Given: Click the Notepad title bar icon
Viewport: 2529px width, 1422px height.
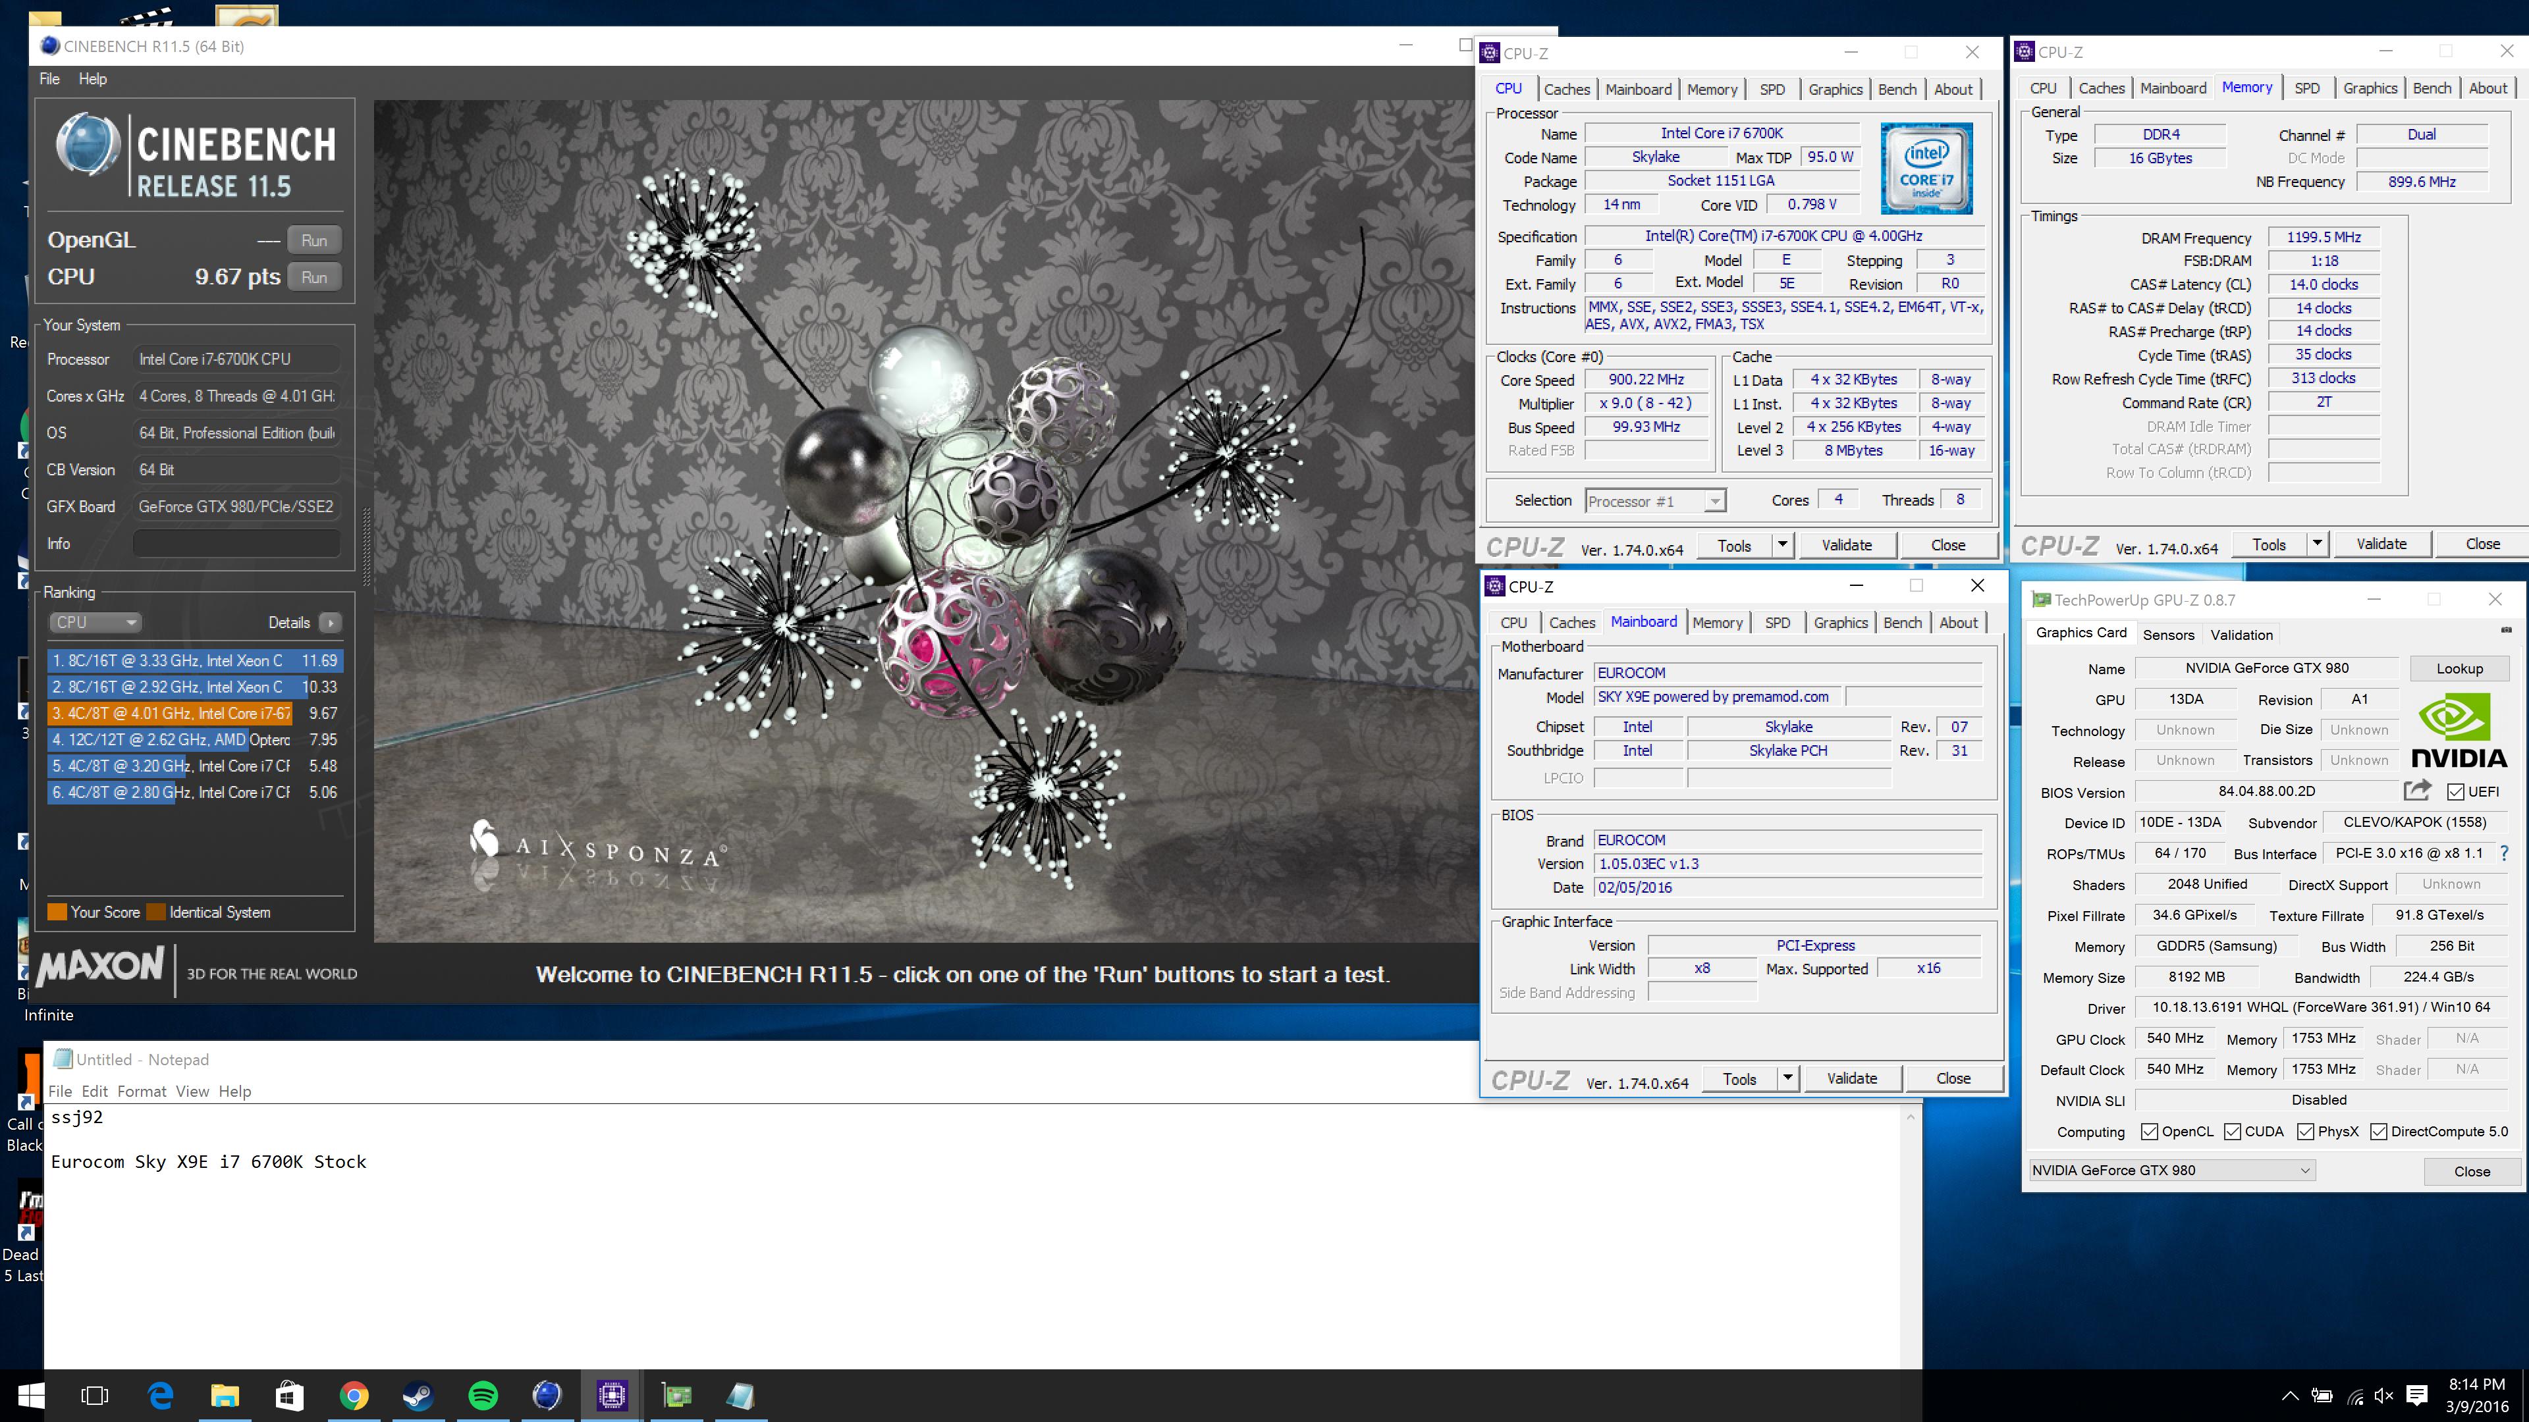Looking at the screenshot, I should coord(64,1059).
